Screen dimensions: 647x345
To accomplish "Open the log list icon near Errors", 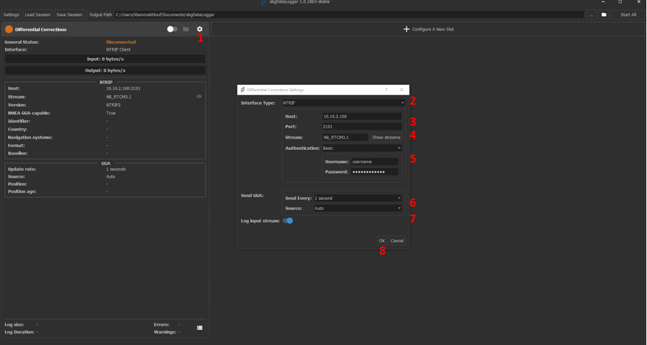I will 199,327.
